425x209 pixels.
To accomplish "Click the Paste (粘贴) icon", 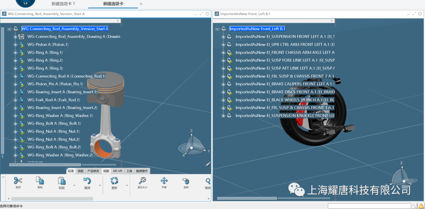I will click(62, 181).
